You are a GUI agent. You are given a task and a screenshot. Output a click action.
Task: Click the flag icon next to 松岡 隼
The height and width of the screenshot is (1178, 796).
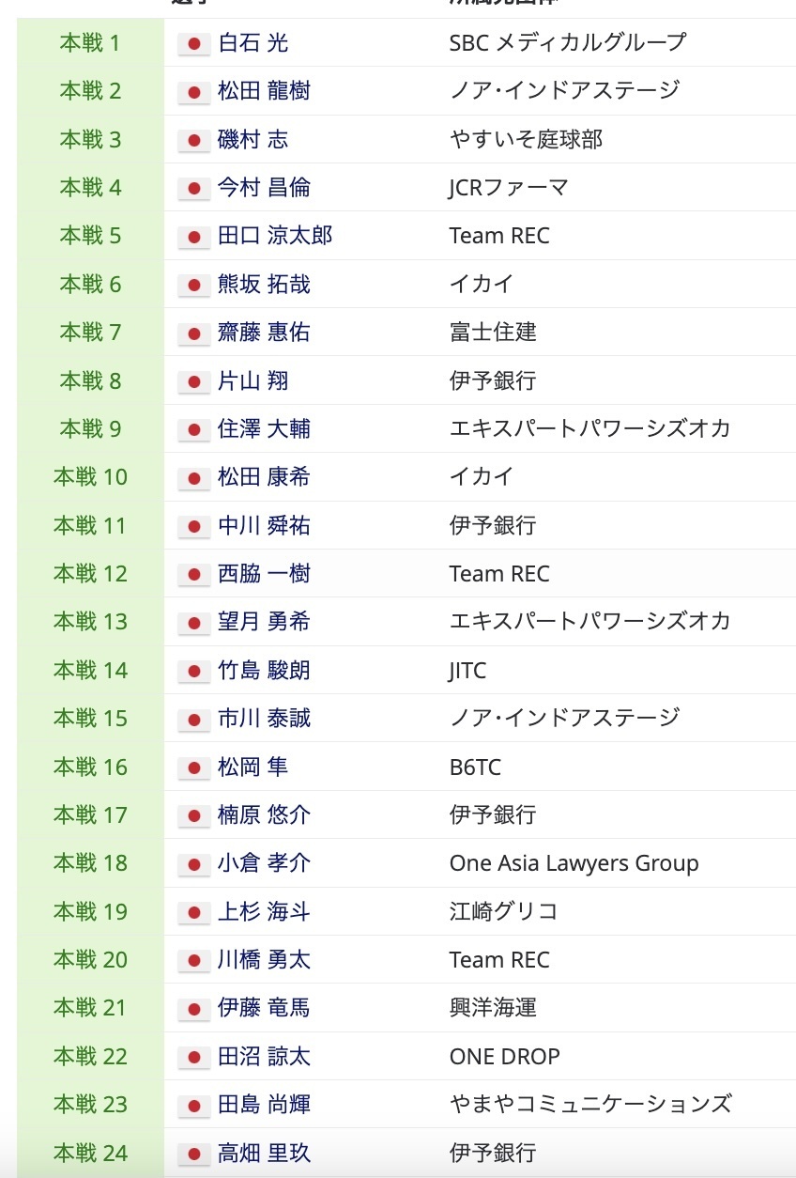point(193,767)
